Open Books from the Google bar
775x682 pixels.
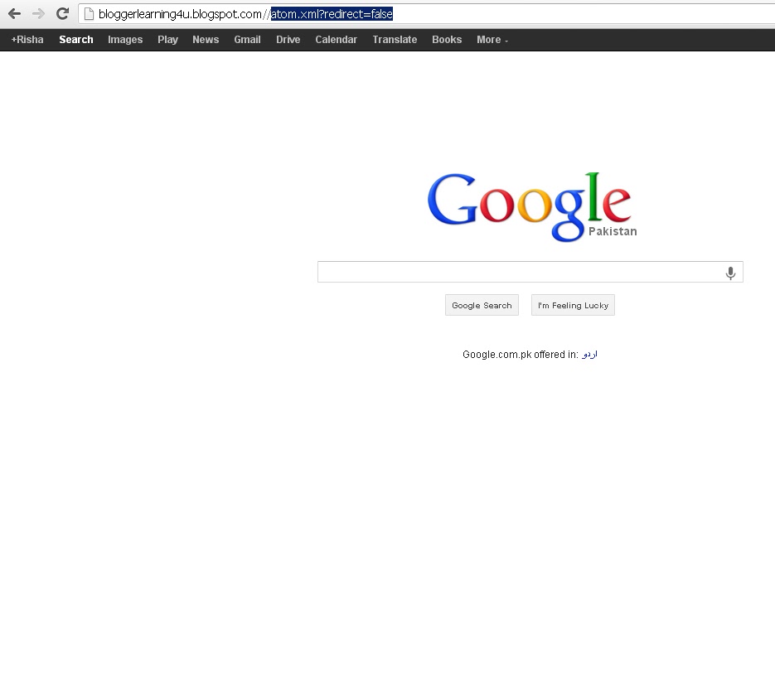coord(447,40)
